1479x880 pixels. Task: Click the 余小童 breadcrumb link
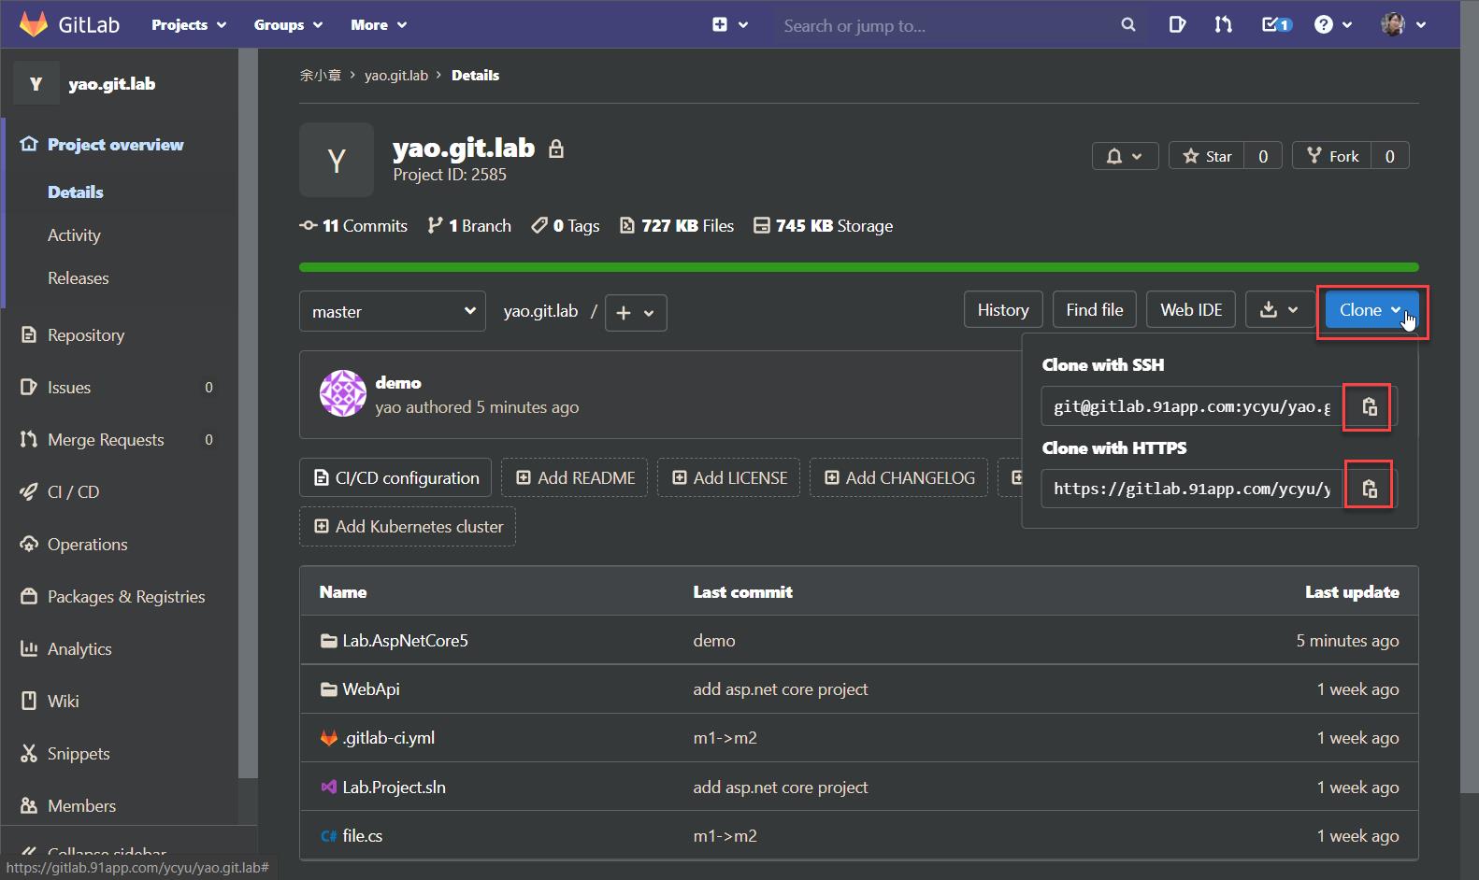[320, 76]
